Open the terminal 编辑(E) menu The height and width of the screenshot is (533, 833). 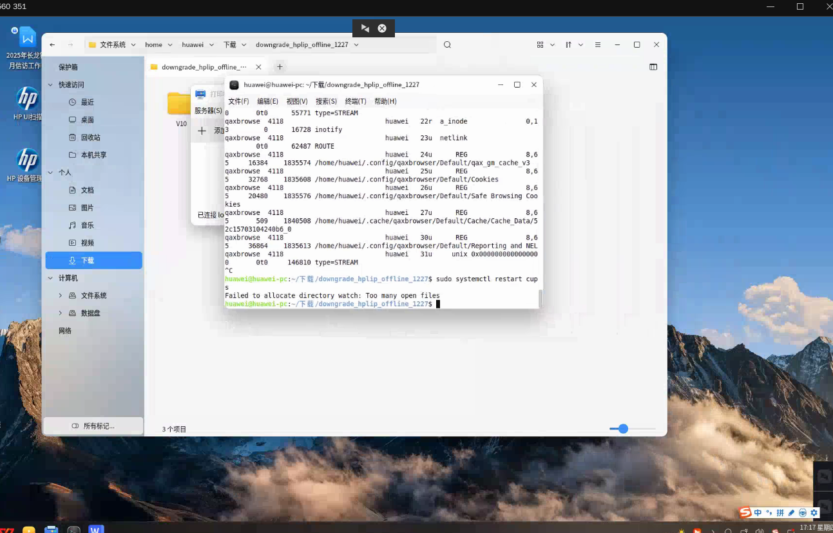[x=267, y=102]
